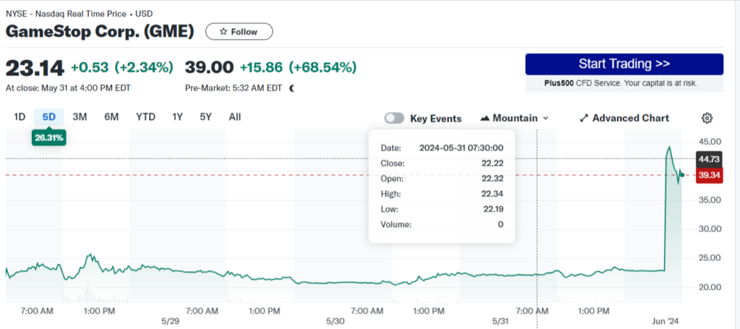The height and width of the screenshot is (329, 740).
Task: Expand the Mountain chart style dropdown
Action: click(546, 118)
